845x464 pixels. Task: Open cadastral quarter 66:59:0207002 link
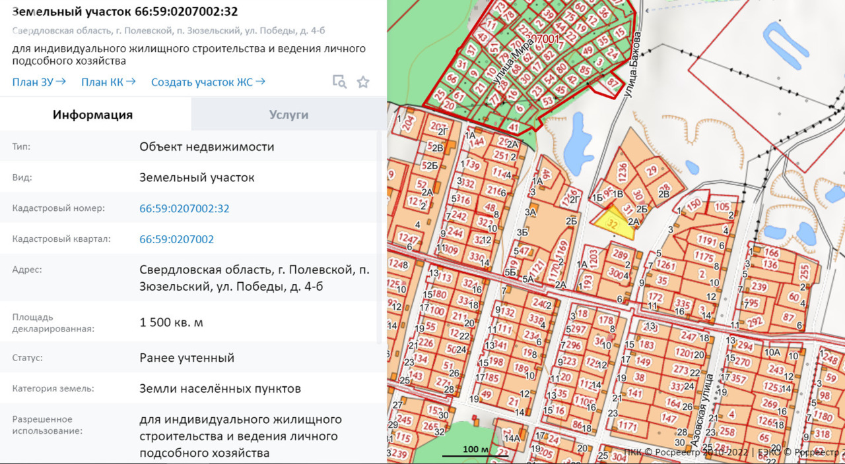coord(176,239)
